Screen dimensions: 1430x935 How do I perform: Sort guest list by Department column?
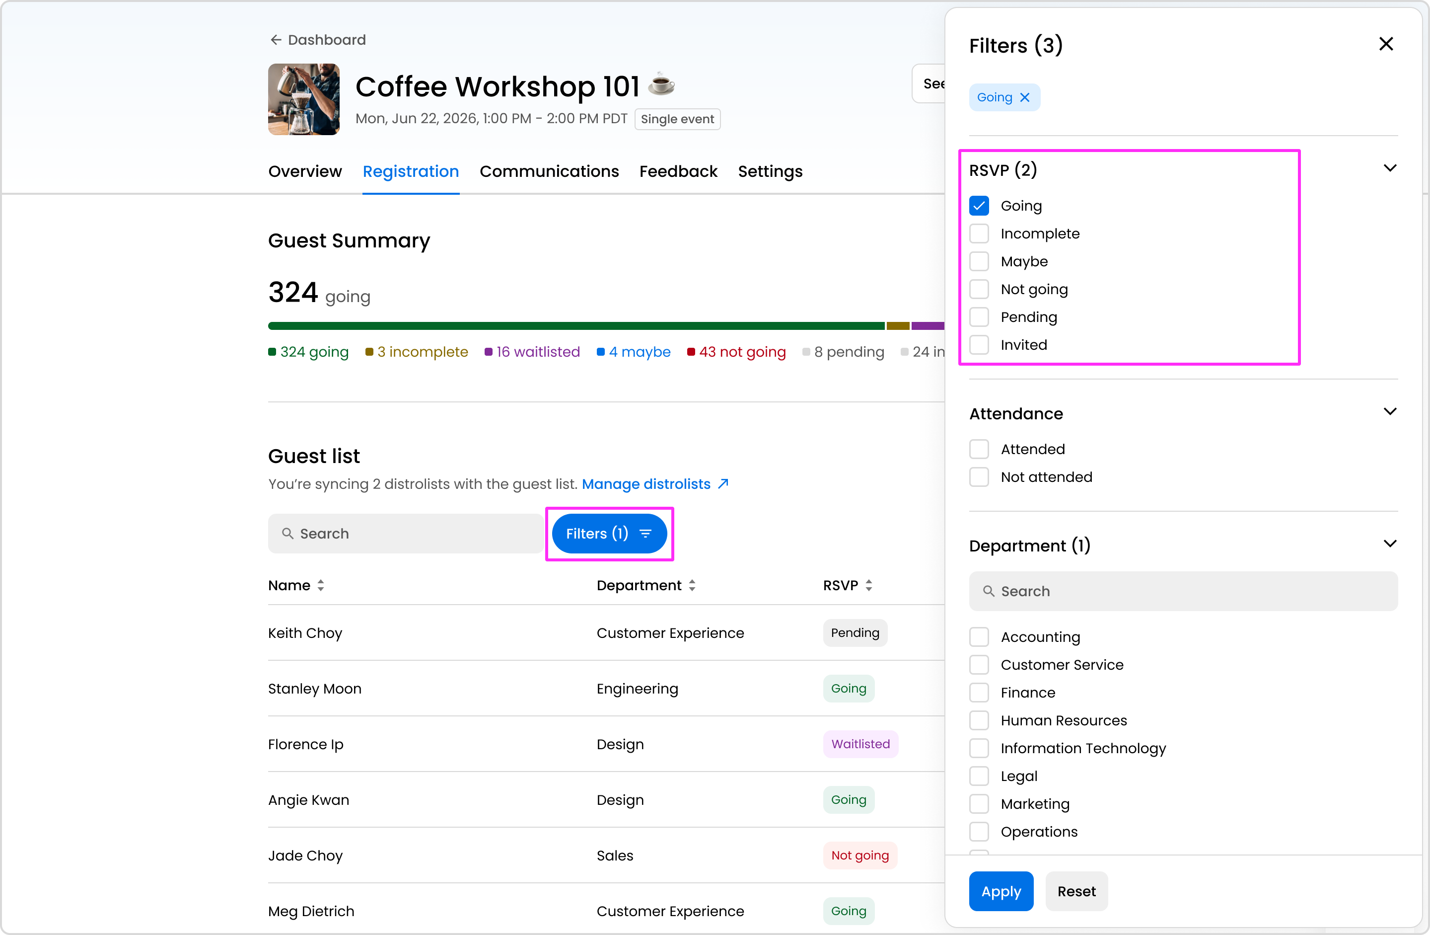(692, 585)
